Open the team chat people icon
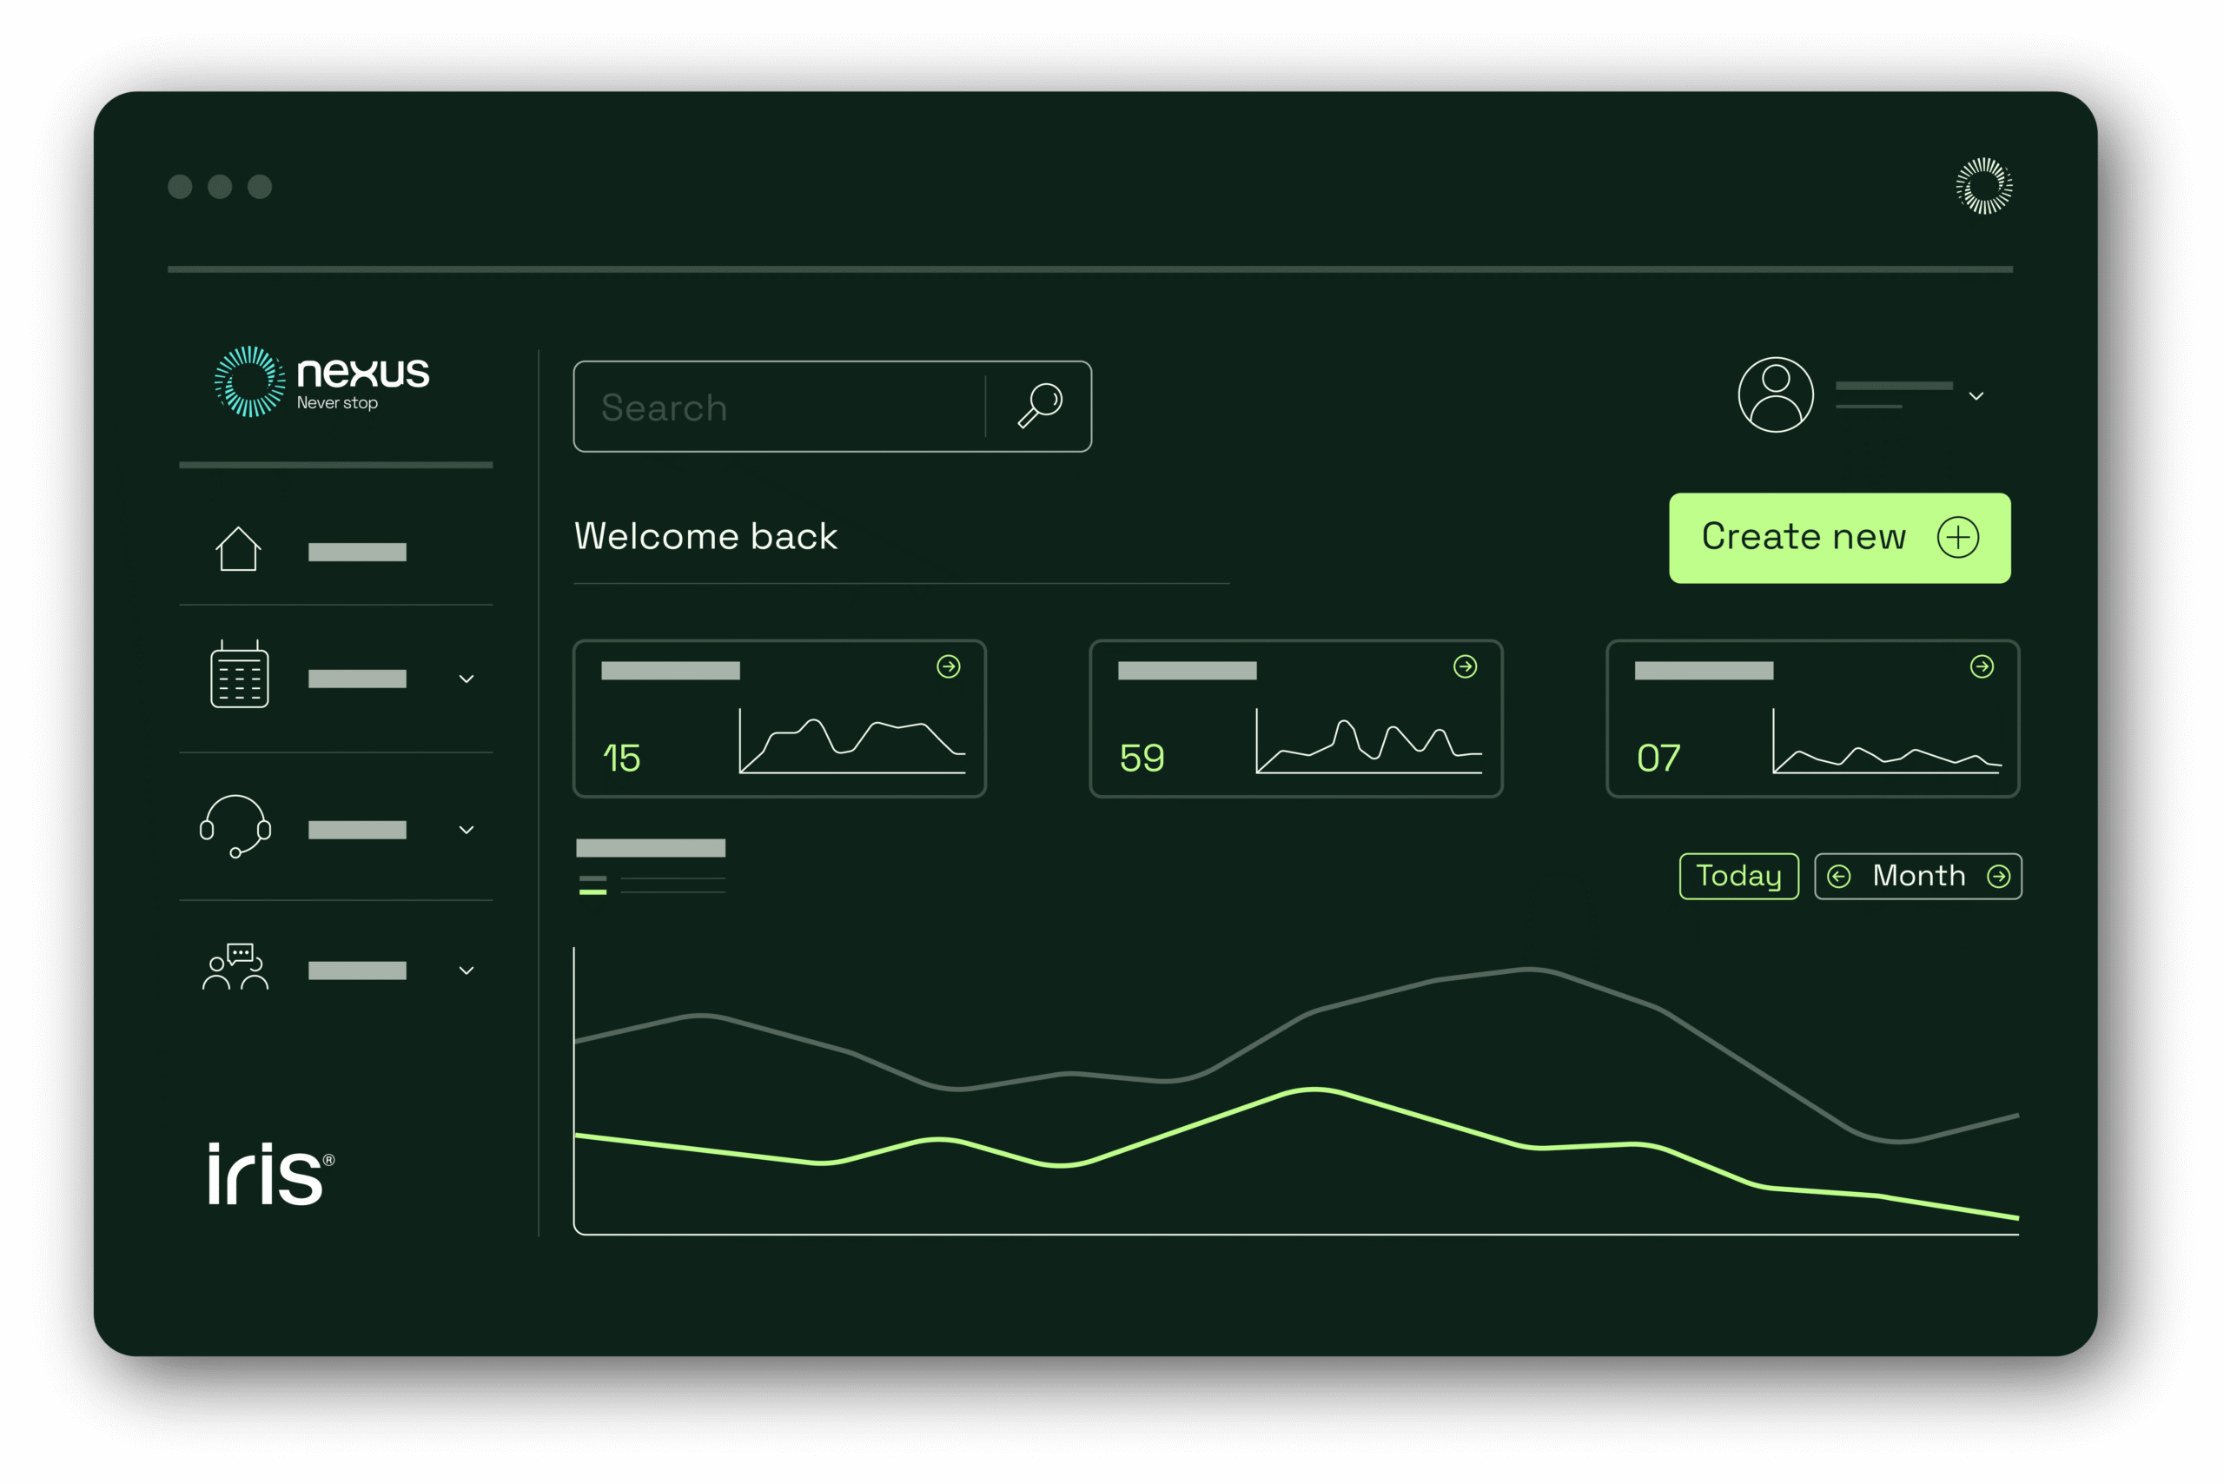2224x1484 pixels. pos(235,967)
